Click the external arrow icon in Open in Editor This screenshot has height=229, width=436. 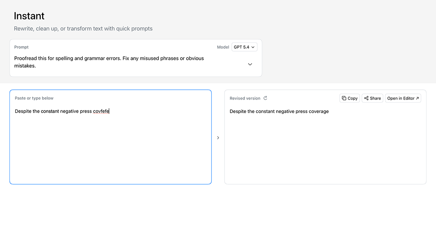tap(417, 98)
